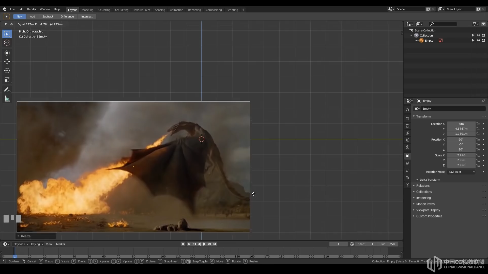Toggle viewport visibility of Empty object
The image size is (488, 274).
click(x=478, y=41)
